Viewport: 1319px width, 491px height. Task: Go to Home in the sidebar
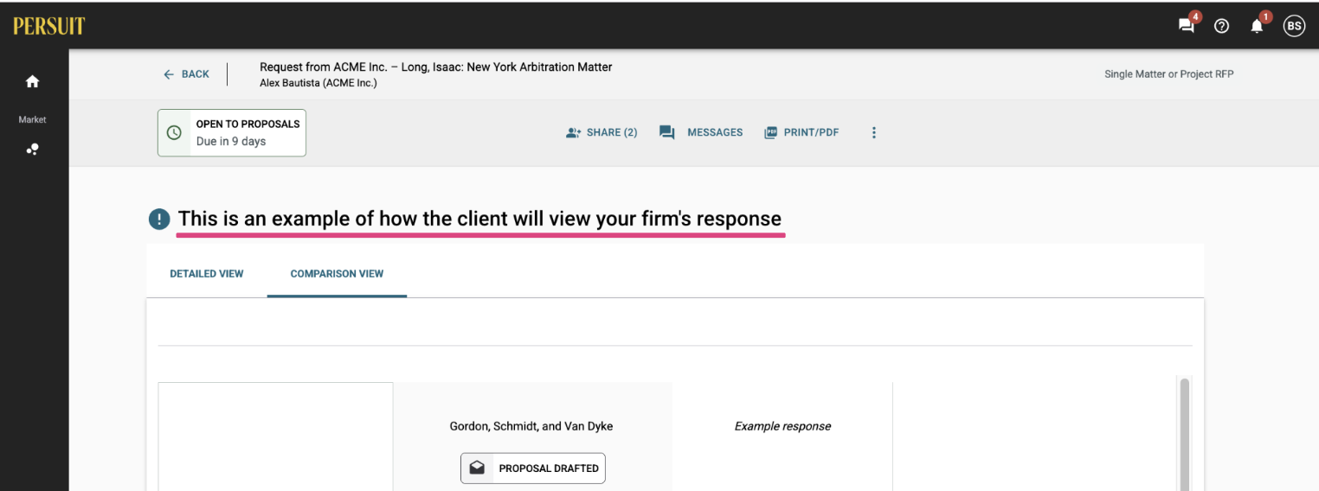tap(32, 81)
